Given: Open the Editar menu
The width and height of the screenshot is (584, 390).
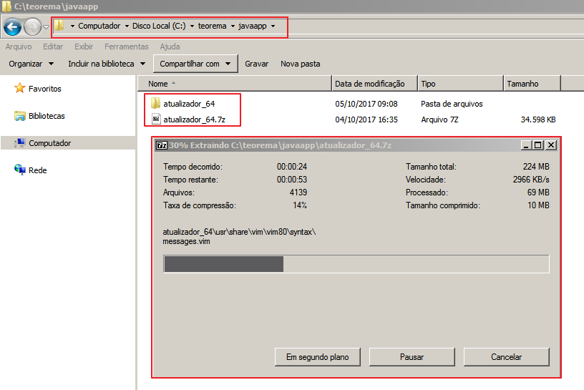Looking at the screenshot, I should (x=53, y=47).
